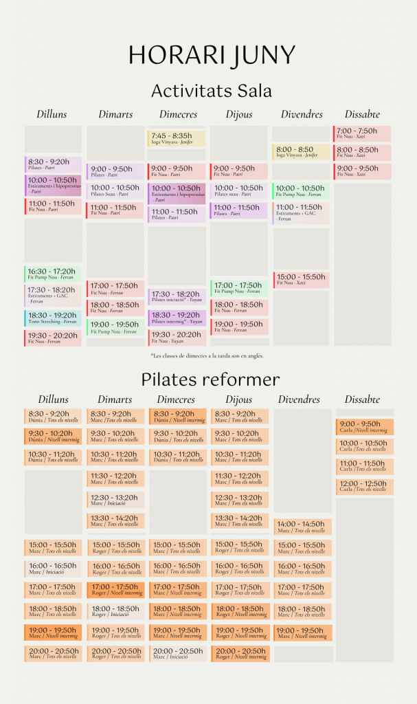Screen dimensions: 417x704
Task: Click Dimecres 17:30 Pilates iniciació class
Action: click(x=177, y=297)
